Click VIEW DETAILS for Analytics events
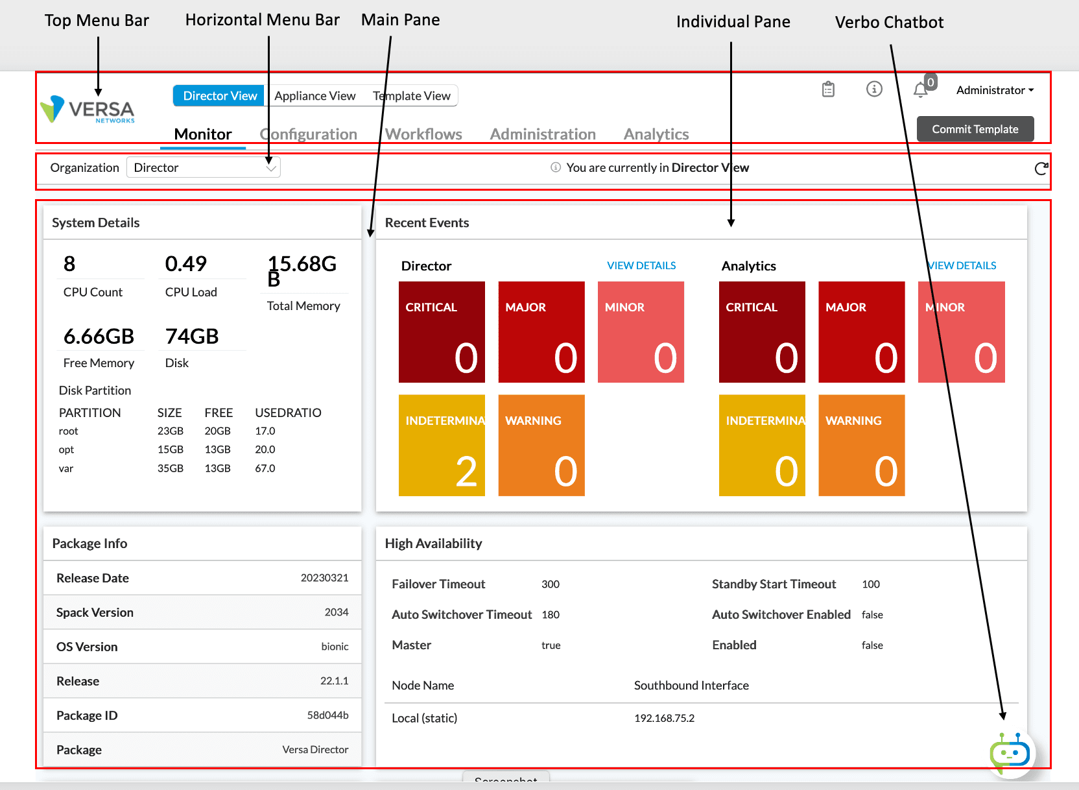The height and width of the screenshot is (790, 1079). tap(962, 265)
